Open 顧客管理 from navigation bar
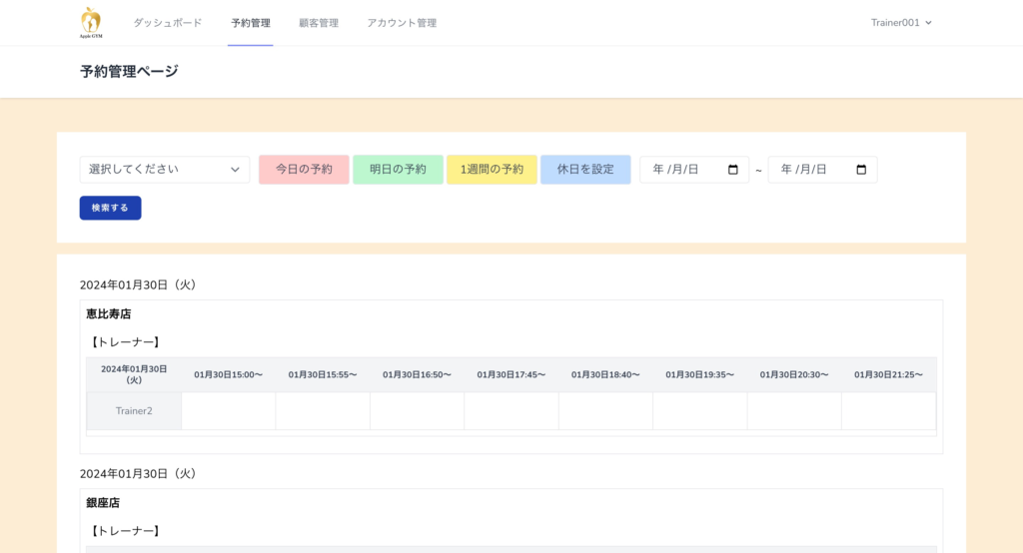1023x553 pixels. 318,23
